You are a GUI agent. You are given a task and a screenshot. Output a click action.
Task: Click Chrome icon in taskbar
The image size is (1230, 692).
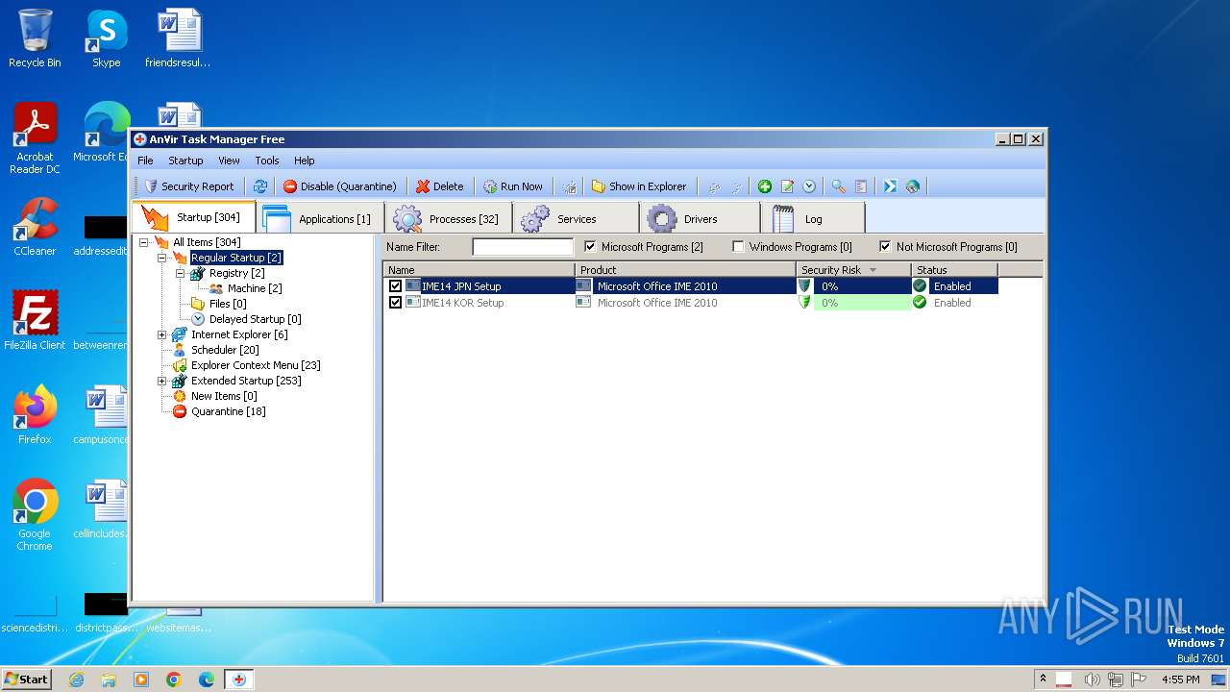[x=174, y=680]
